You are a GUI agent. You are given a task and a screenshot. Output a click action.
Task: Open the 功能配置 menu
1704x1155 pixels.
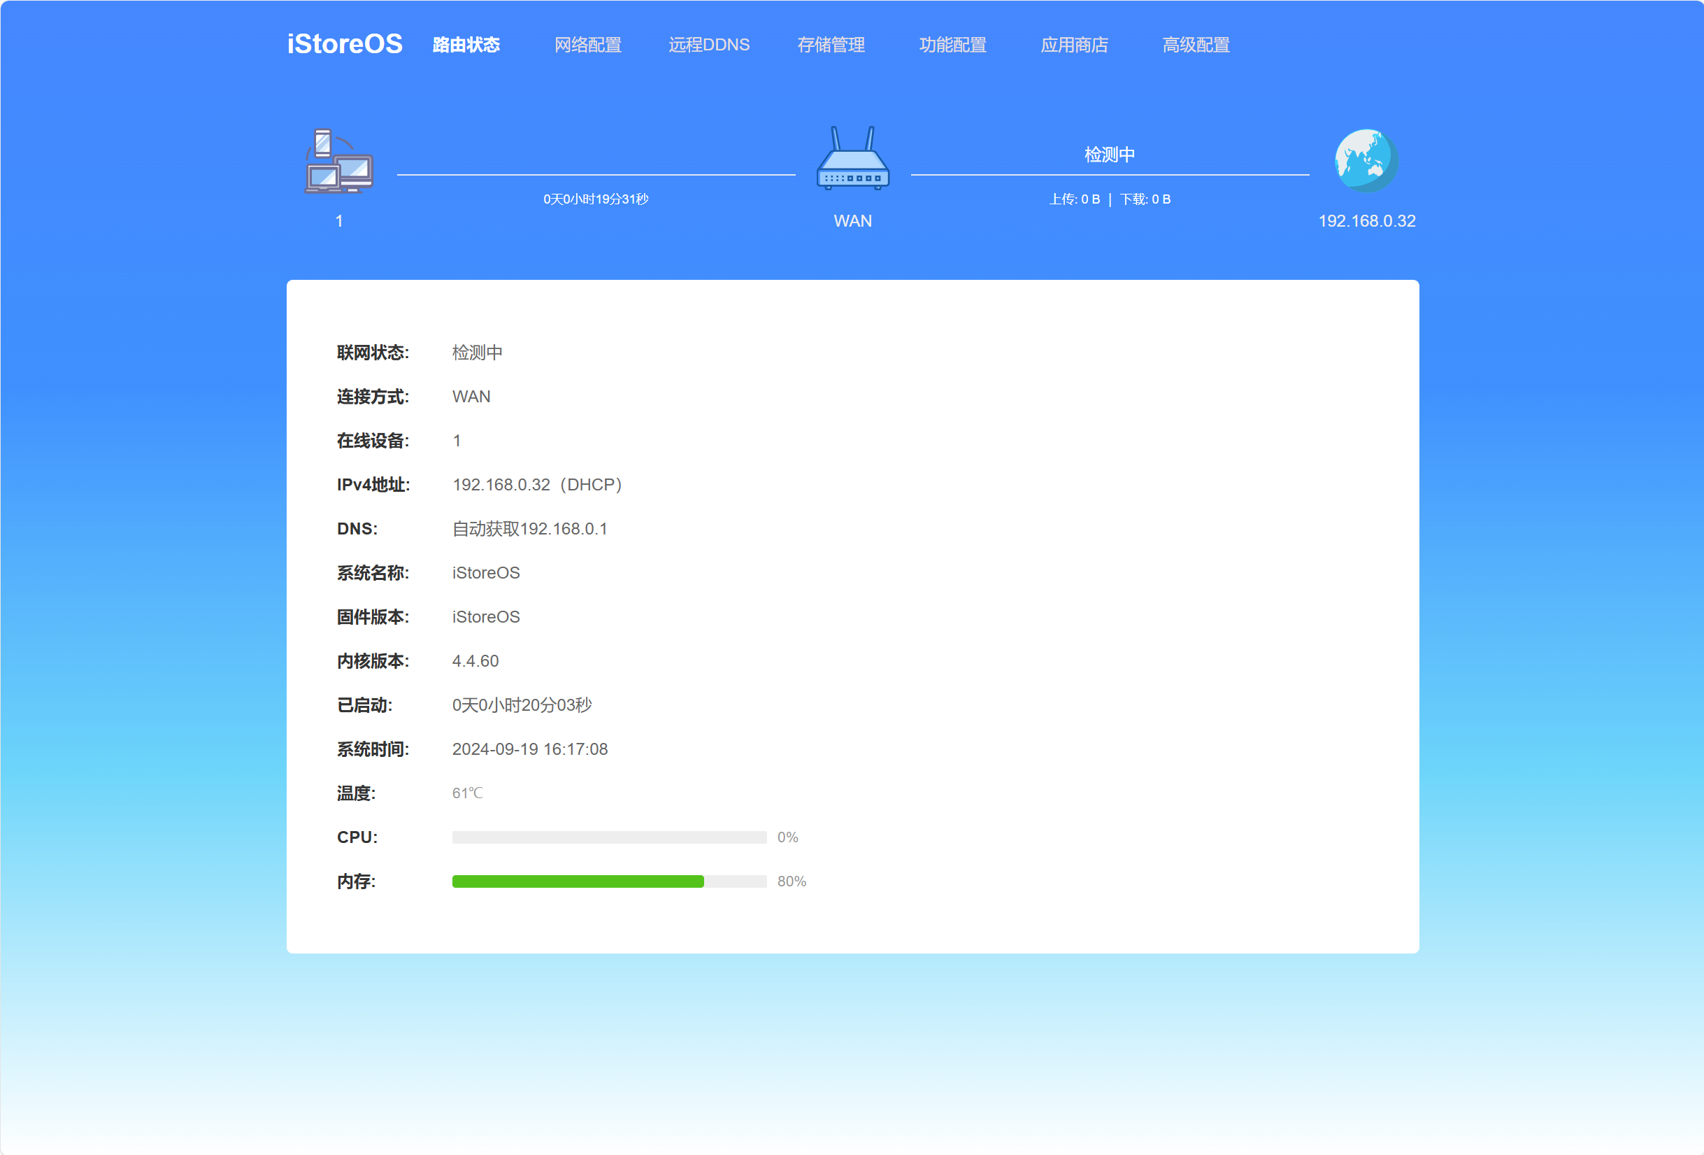point(953,45)
